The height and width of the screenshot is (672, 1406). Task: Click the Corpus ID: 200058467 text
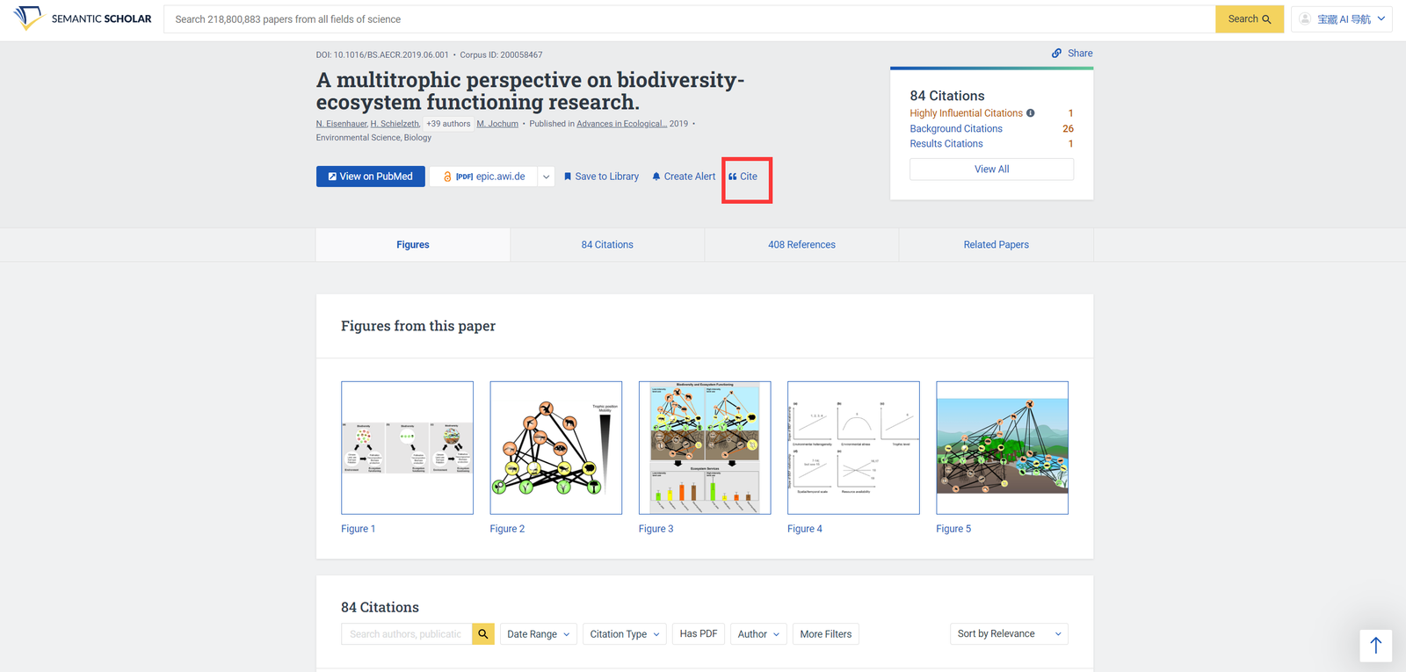coord(501,54)
